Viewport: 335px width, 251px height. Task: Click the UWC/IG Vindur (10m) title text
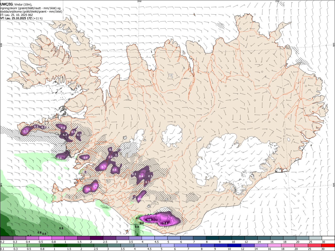click(16, 4)
